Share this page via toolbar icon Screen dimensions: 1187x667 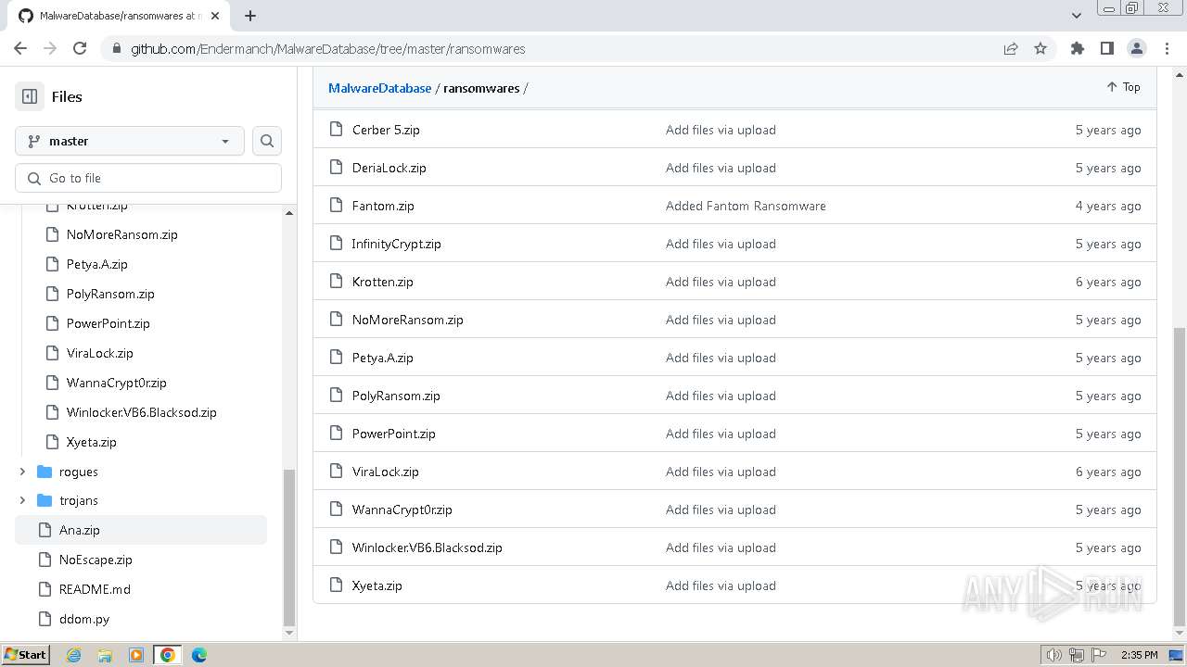click(1011, 48)
